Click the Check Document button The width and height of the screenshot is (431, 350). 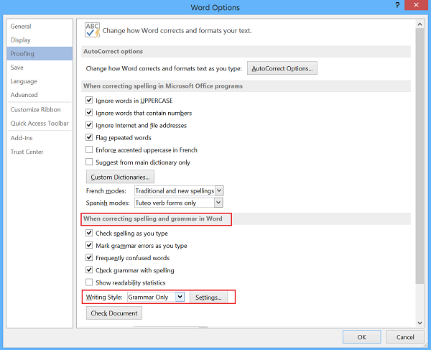click(114, 313)
